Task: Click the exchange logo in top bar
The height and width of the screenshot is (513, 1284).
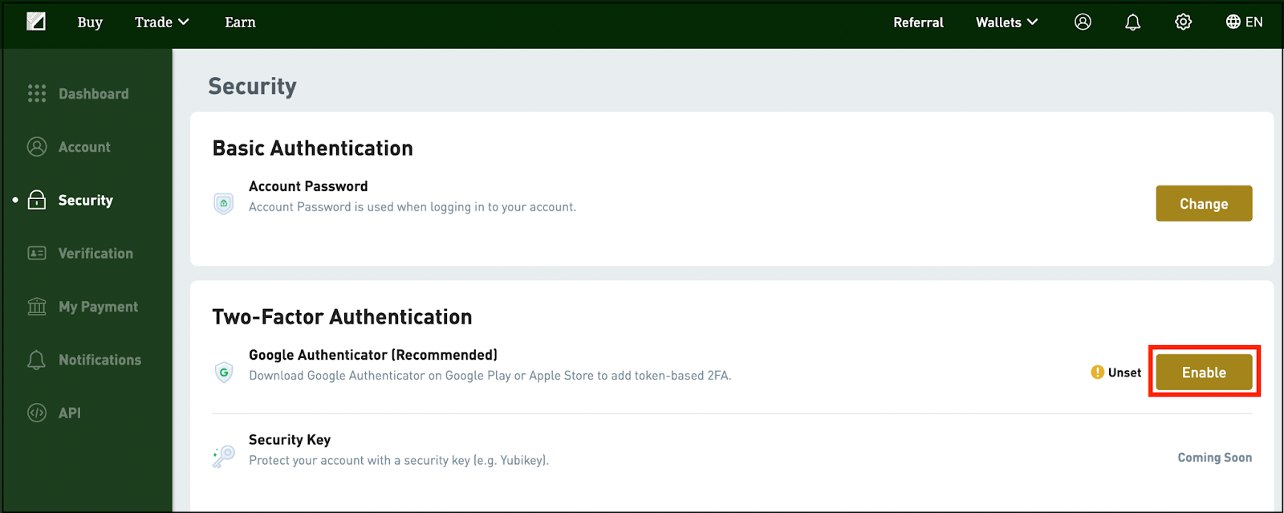Action: [x=36, y=22]
